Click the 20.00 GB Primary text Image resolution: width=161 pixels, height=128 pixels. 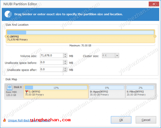tap(136, 95)
